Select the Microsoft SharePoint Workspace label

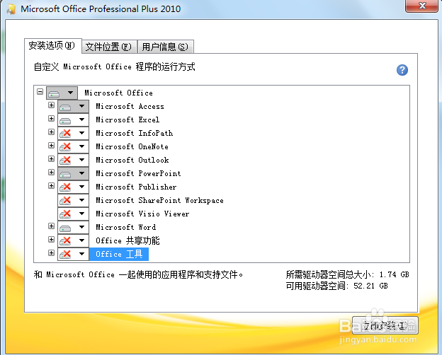[159, 200]
